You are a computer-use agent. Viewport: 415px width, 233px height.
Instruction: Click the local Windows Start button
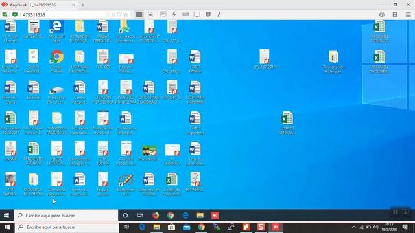[x=7, y=227]
